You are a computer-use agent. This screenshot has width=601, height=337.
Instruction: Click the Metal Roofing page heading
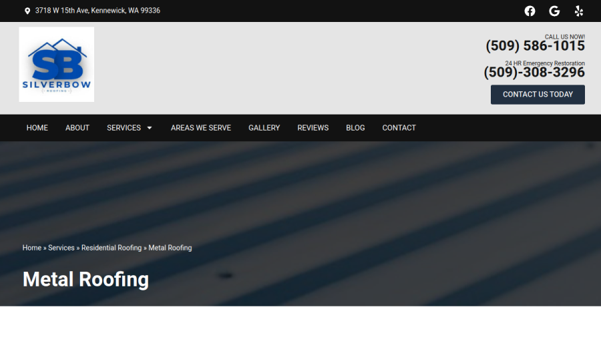[86, 279]
